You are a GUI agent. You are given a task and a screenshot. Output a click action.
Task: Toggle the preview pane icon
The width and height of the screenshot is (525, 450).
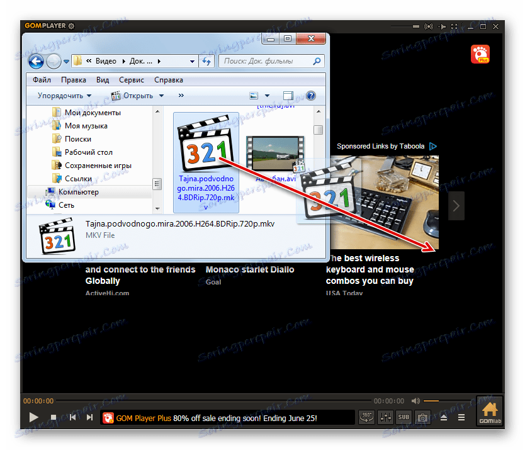click(x=288, y=96)
